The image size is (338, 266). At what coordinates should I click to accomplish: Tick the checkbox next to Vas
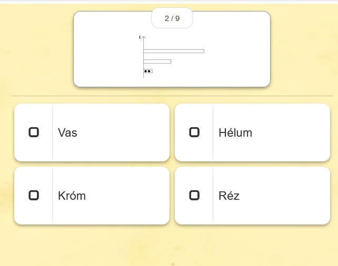pos(34,132)
